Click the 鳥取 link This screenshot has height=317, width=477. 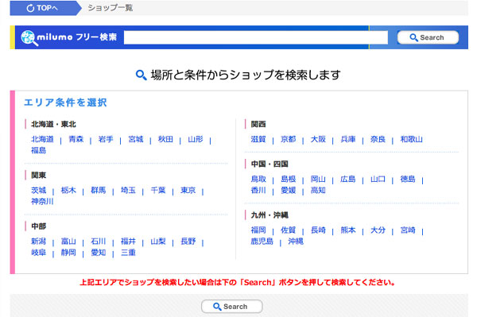click(x=258, y=179)
